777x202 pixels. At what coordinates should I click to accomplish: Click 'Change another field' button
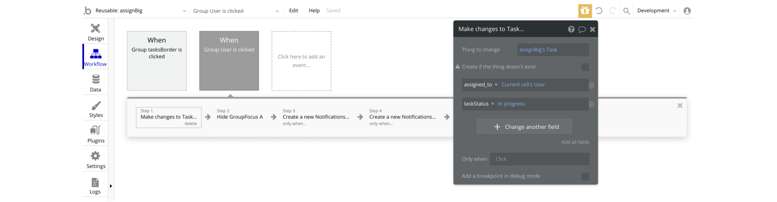(524, 127)
